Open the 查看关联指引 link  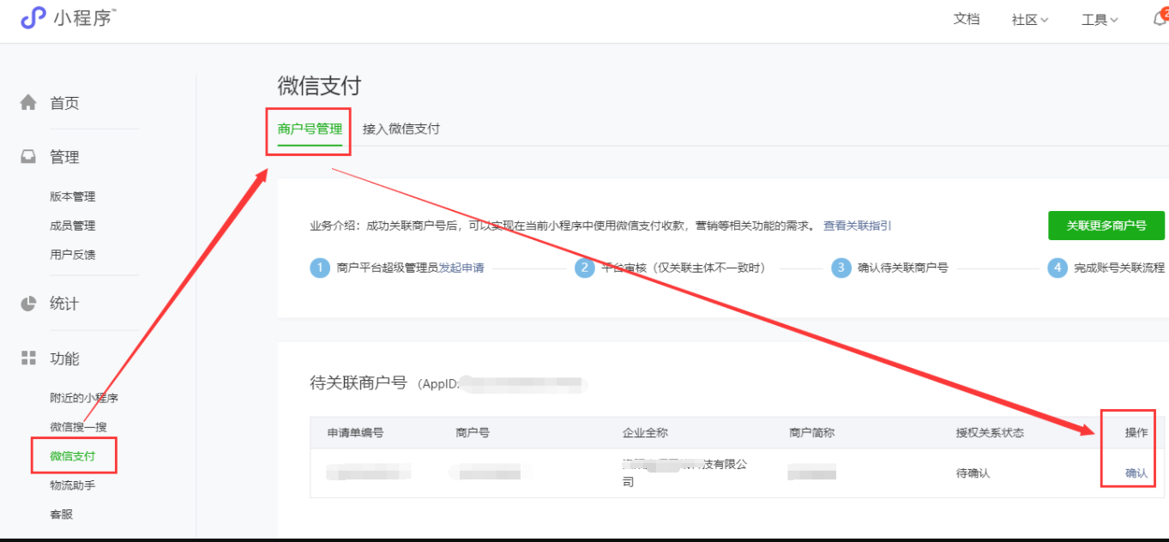click(x=858, y=226)
